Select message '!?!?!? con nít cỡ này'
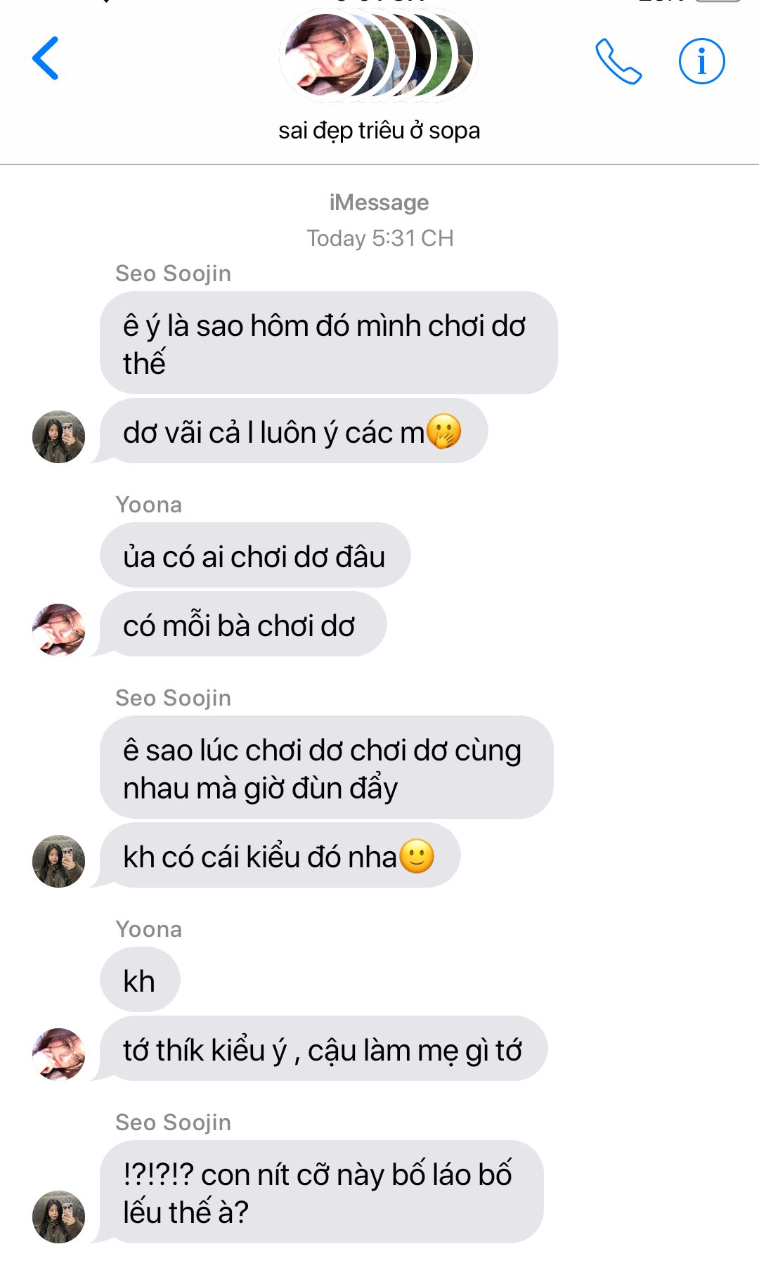This screenshot has width=759, height=1263. pyautogui.click(x=322, y=1192)
